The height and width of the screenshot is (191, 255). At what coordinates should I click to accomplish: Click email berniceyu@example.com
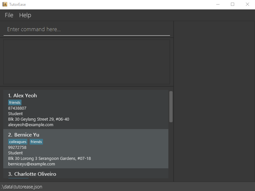[32, 164]
